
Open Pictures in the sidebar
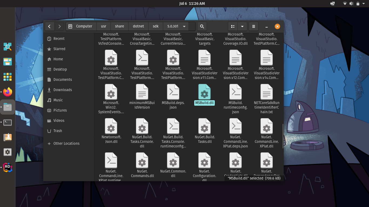click(x=69, y=110)
